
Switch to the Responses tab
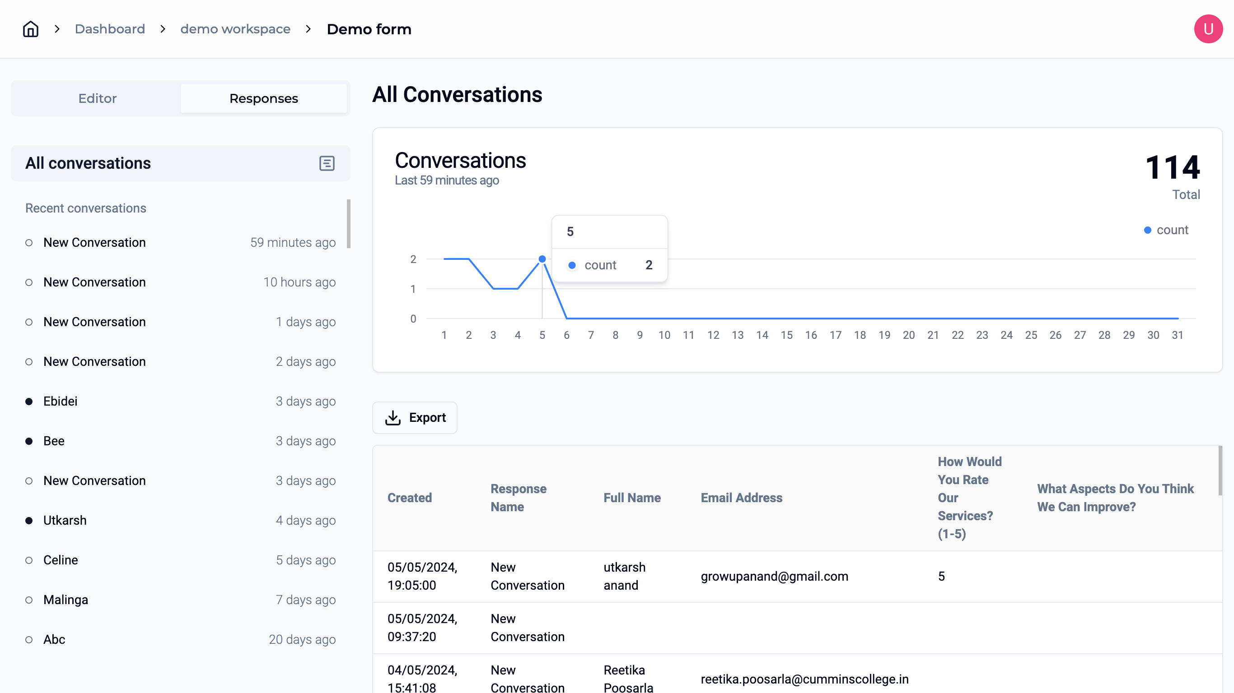click(264, 98)
